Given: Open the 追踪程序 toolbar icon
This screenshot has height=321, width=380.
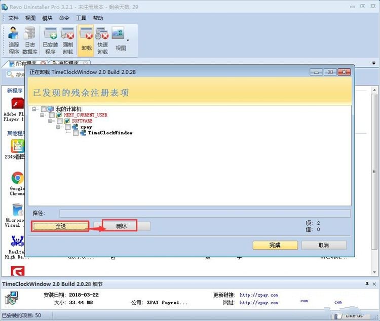Looking at the screenshot, I should pos(14,41).
